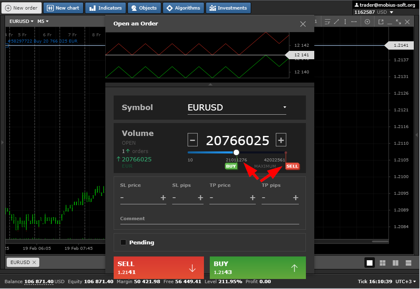Image resolution: width=420 pixels, height=289 pixels.
Task: Decrease SL pips with minus
Action: coord(174,198)
